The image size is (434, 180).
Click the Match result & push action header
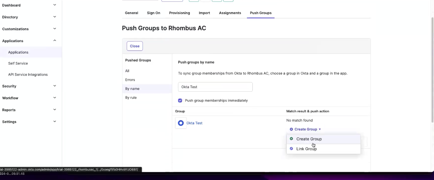point(308,111)
